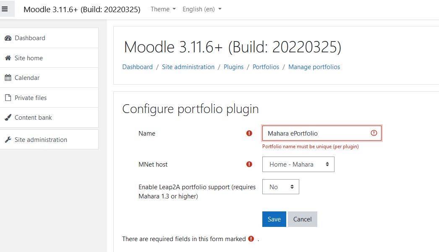This screenshot has width=439, height=252.
Task: Click the Site home house icon
Action: pyautogui.click(x=8, y=58)
